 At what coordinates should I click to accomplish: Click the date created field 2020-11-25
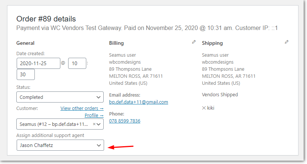coord(39,63)
